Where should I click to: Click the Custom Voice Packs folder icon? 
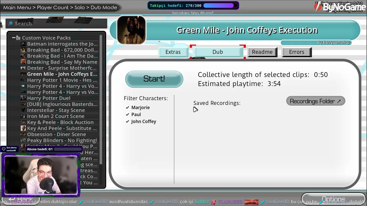point(18,38)
